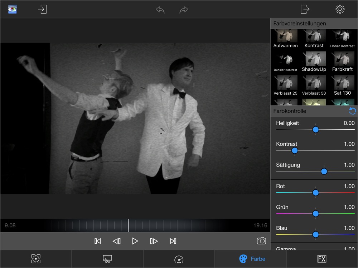This screenshot has height=268, width=358.
Task: Skip to the end of the clip
Action: pyautogui.click(x=173, y=241)
